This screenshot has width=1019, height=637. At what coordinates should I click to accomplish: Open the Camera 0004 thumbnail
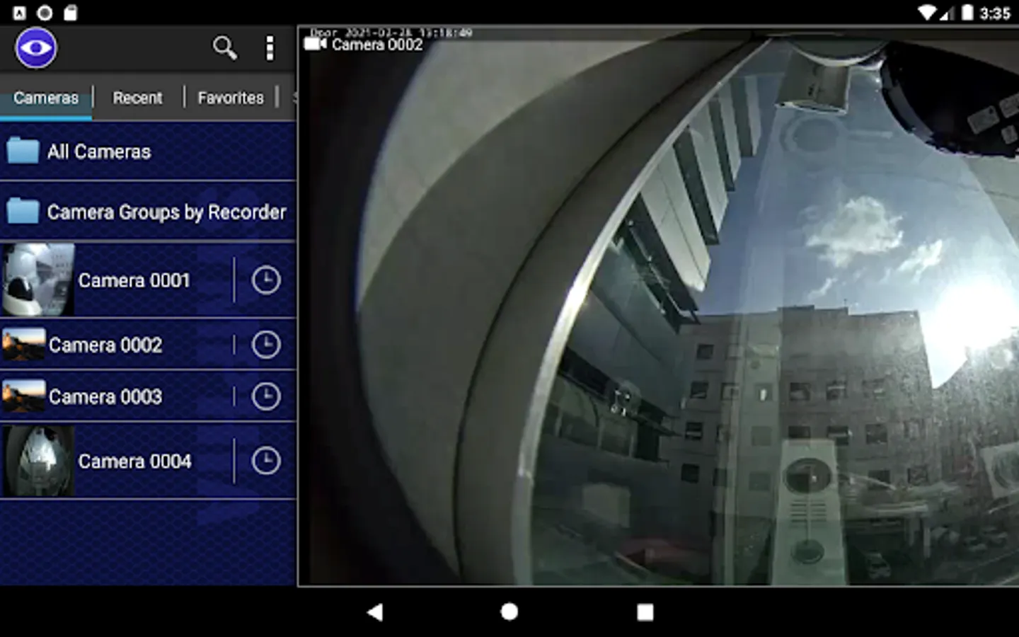coord(38,461)
